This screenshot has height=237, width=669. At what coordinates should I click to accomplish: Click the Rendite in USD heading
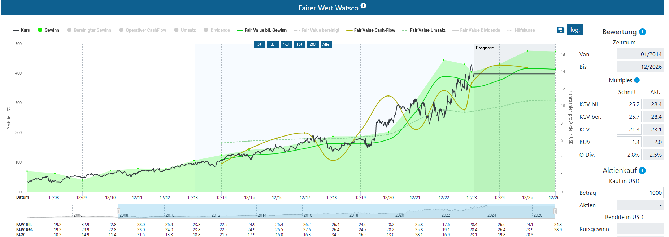point(624,217)
